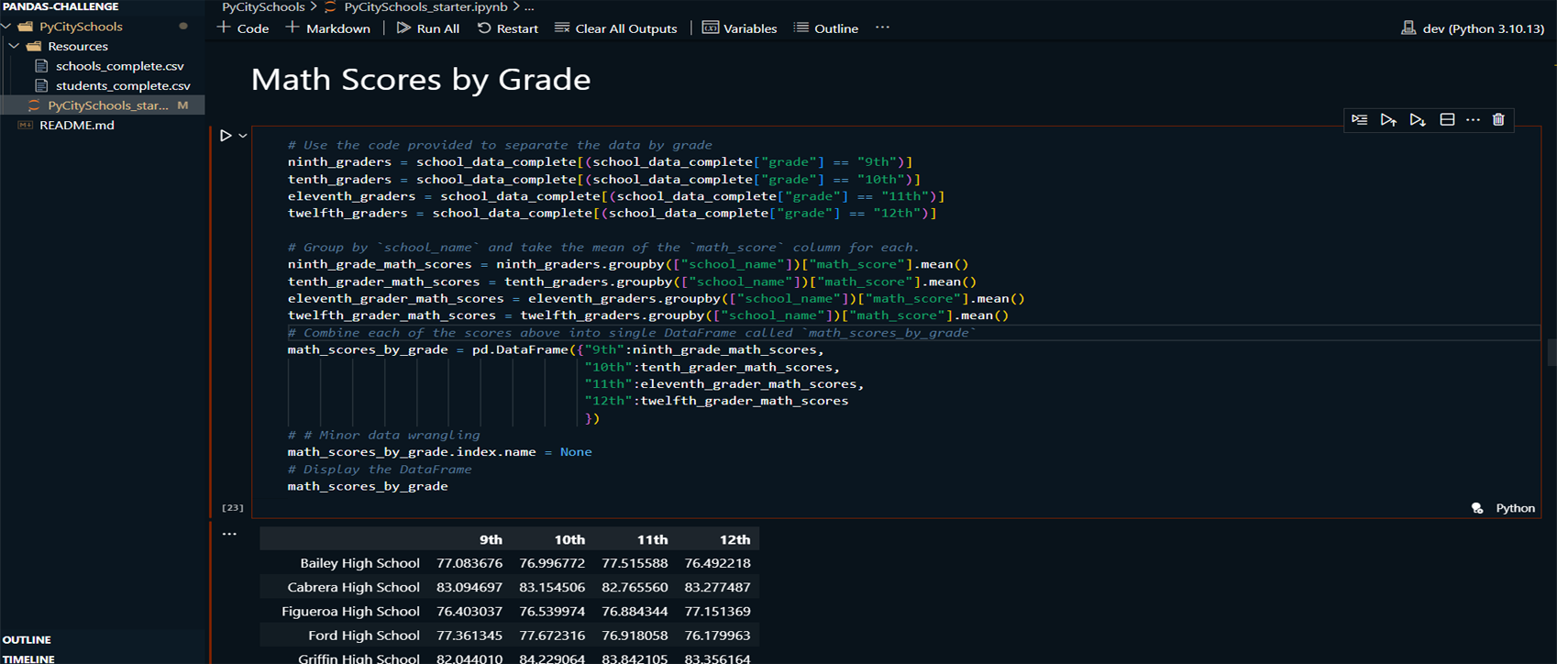Collapse the Resources folder

click(15, 46)
